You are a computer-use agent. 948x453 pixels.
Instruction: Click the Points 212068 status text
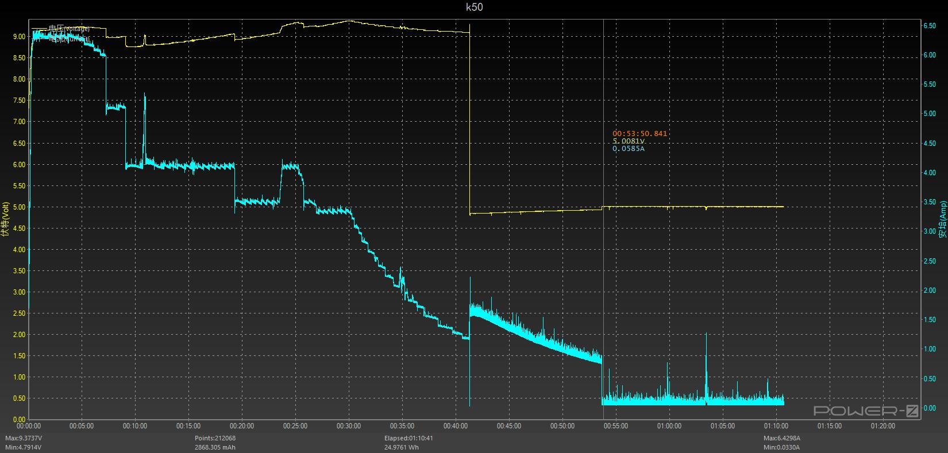(215, 438)
